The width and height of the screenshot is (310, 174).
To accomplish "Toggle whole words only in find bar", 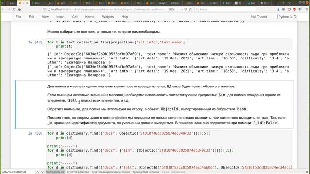I will 146,172.
